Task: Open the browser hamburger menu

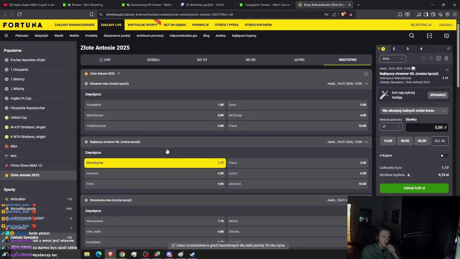Action: (454, 14)
